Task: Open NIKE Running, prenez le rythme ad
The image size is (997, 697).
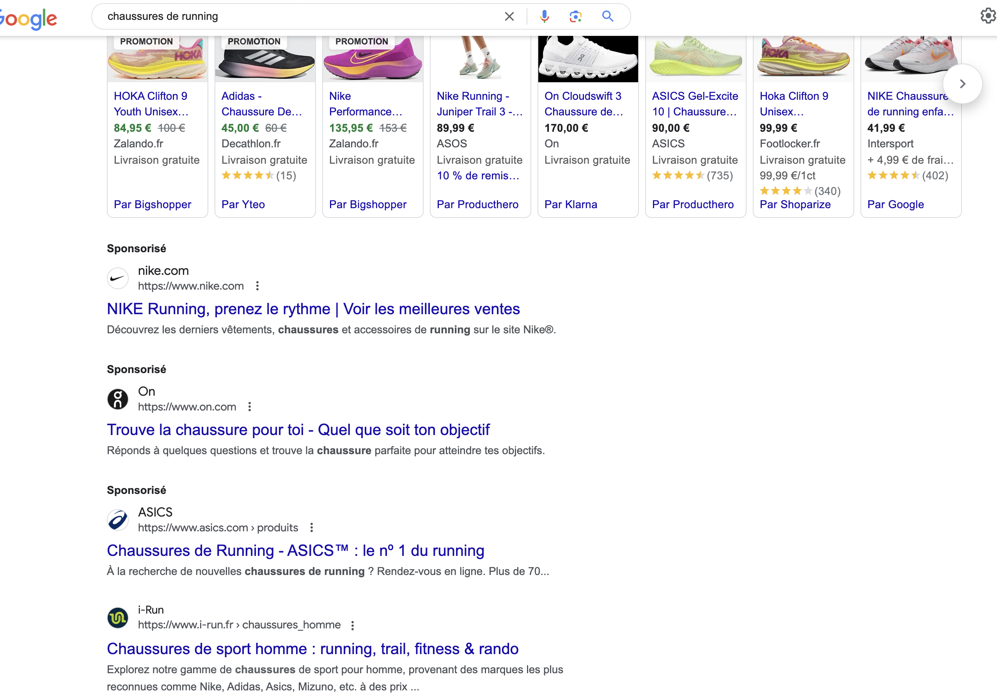Action: pyautogui.click(x=314, y=309)
